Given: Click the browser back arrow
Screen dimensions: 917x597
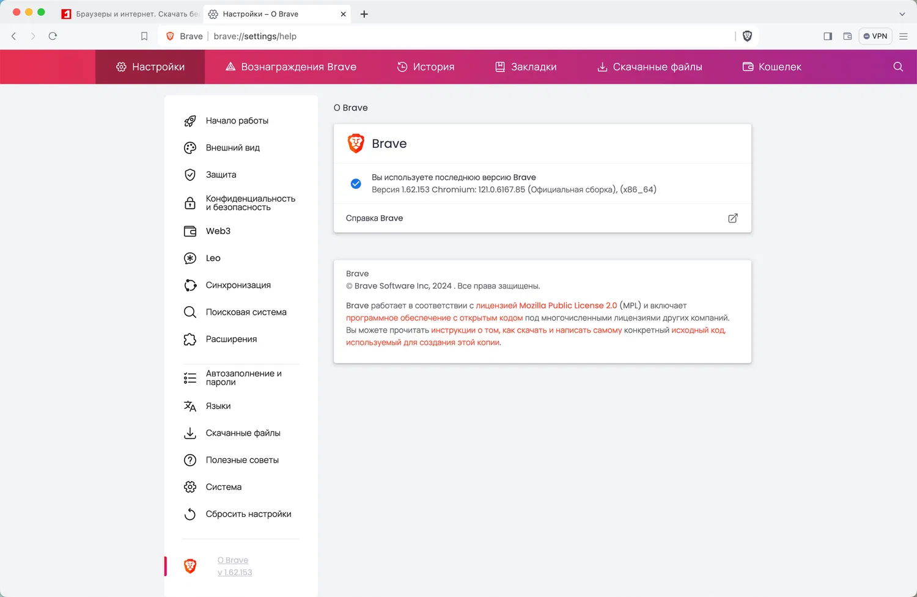Looking at the screenshot, I should [x=14, y=36].
